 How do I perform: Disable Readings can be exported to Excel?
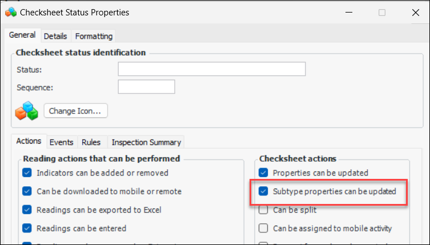(x=27, y=210)
